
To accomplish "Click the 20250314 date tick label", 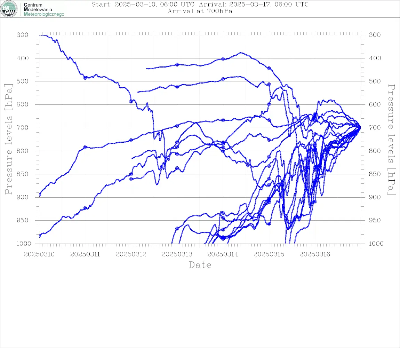I will 223,254.
